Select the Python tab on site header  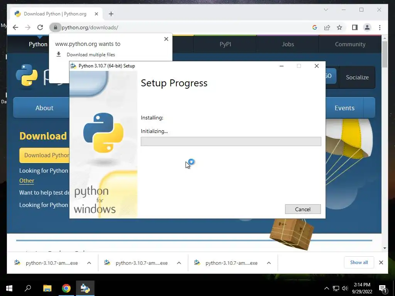38,44
